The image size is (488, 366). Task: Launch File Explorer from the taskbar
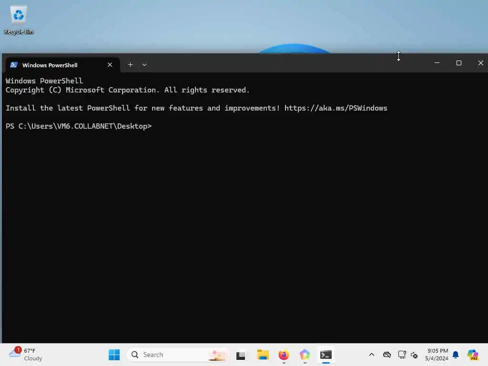pyautogui.click(x=263, y=355)
